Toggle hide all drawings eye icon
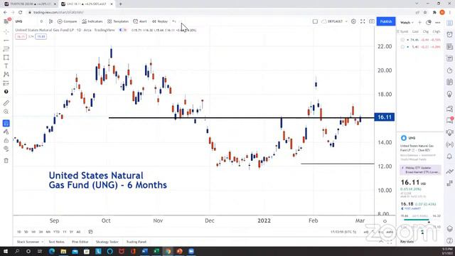The height and width of the screenshot is (256, 455). click(6, 149)
